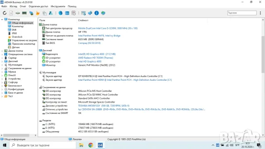
Task: Select Обща информация tree item
Action: click(22, 23)
